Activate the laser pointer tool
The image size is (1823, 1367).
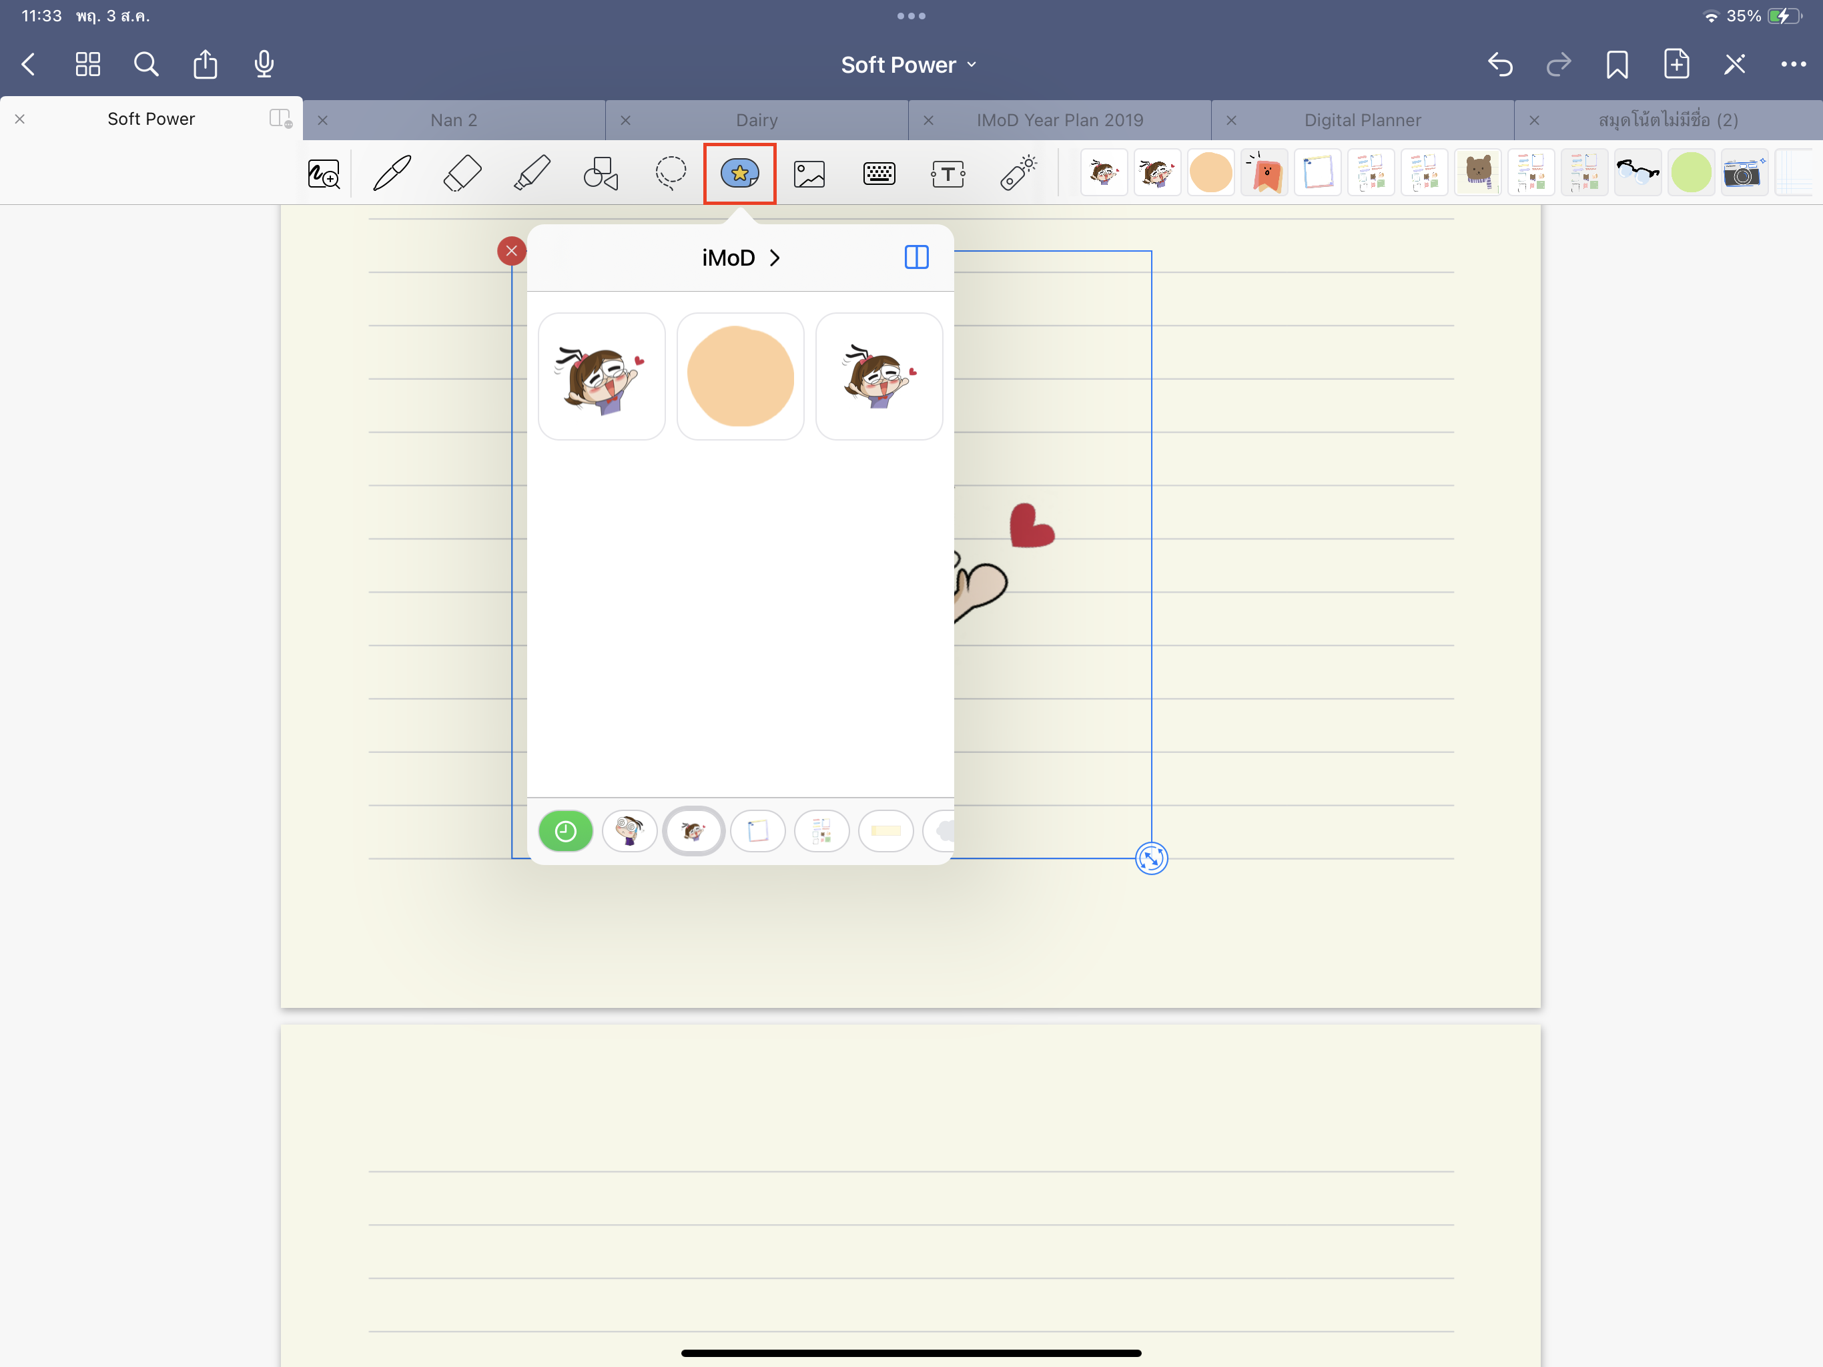(1018, 173)
